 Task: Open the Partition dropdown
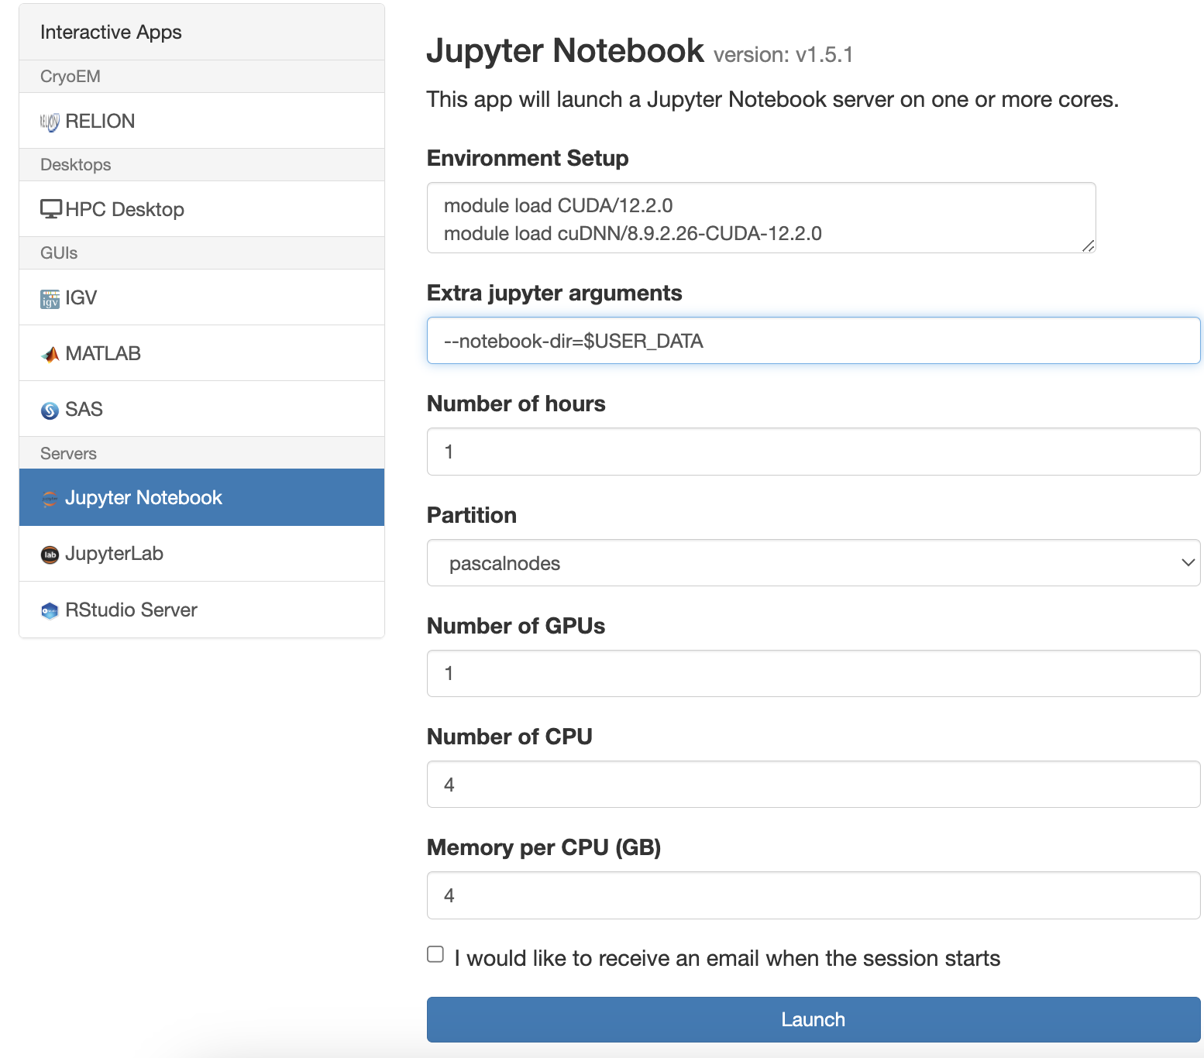[812, 563]
